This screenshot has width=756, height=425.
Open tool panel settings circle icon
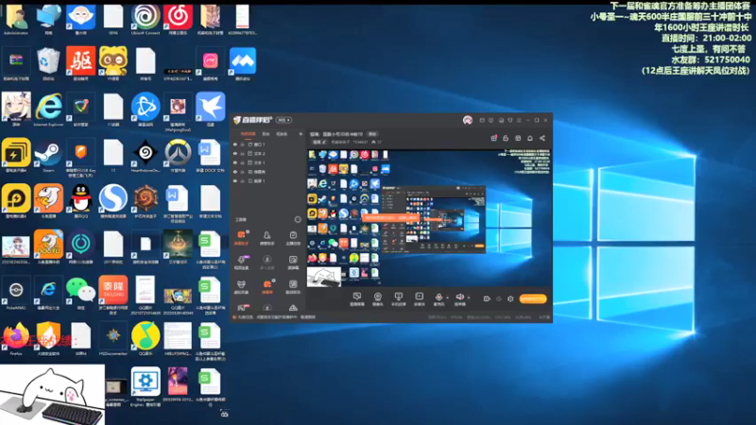pyautogui.click(x=298, y=219)
